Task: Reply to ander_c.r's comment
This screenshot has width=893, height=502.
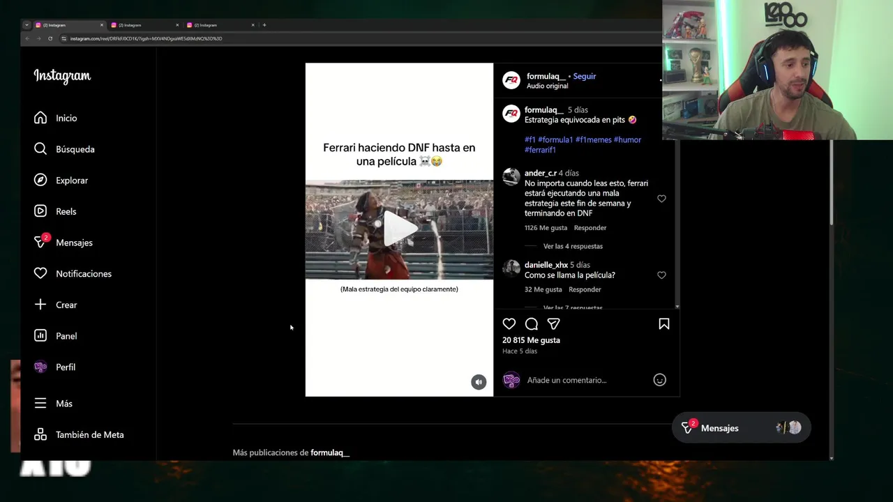Action: (x=590, y=228)
